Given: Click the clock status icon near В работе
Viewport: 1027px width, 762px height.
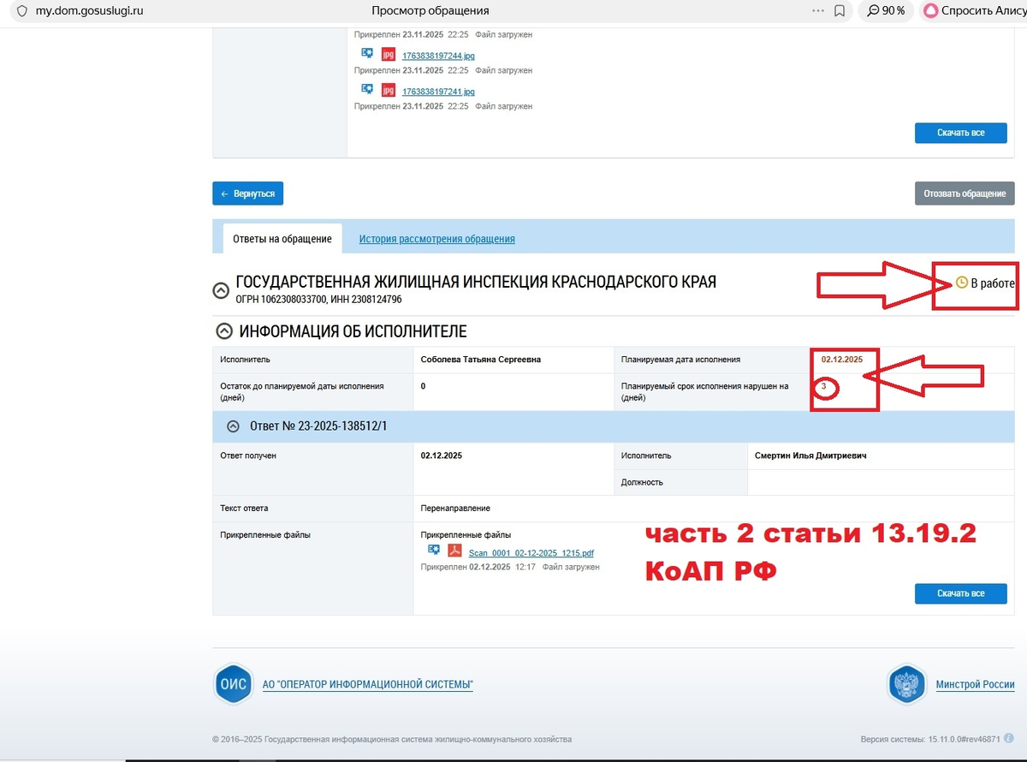Looking at the screenshot, I should pyautogui.click(x=961, y=283).
